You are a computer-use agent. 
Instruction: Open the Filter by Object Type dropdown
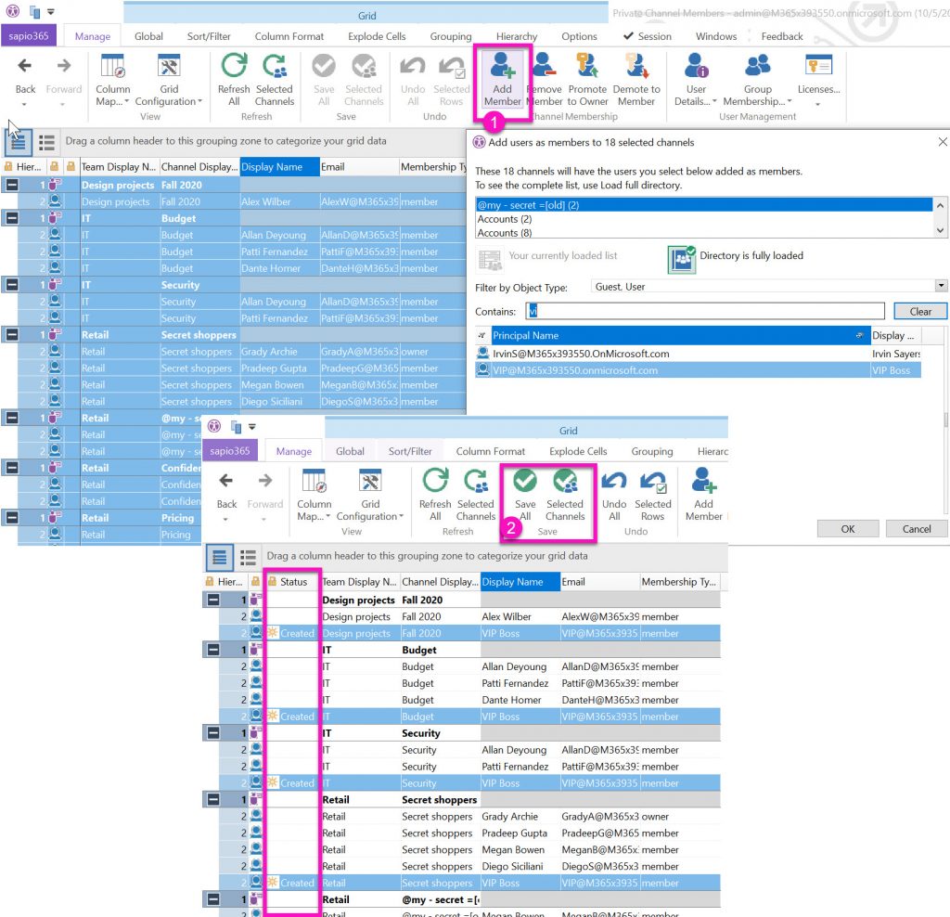[x=941, y=287]
